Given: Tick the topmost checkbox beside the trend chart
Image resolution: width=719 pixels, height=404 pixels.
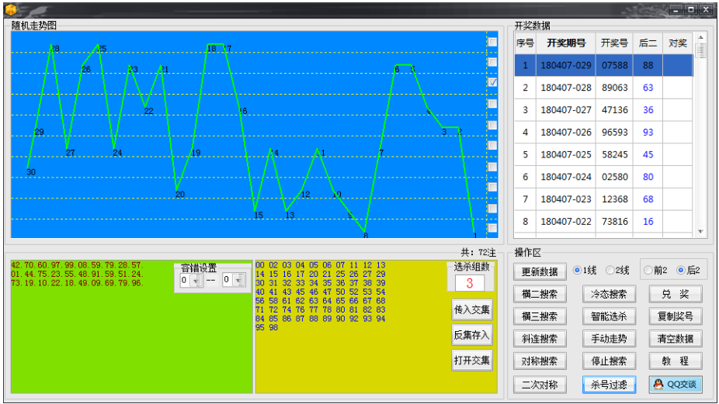Looking at the screenshot, I should [x=492, y=42].
